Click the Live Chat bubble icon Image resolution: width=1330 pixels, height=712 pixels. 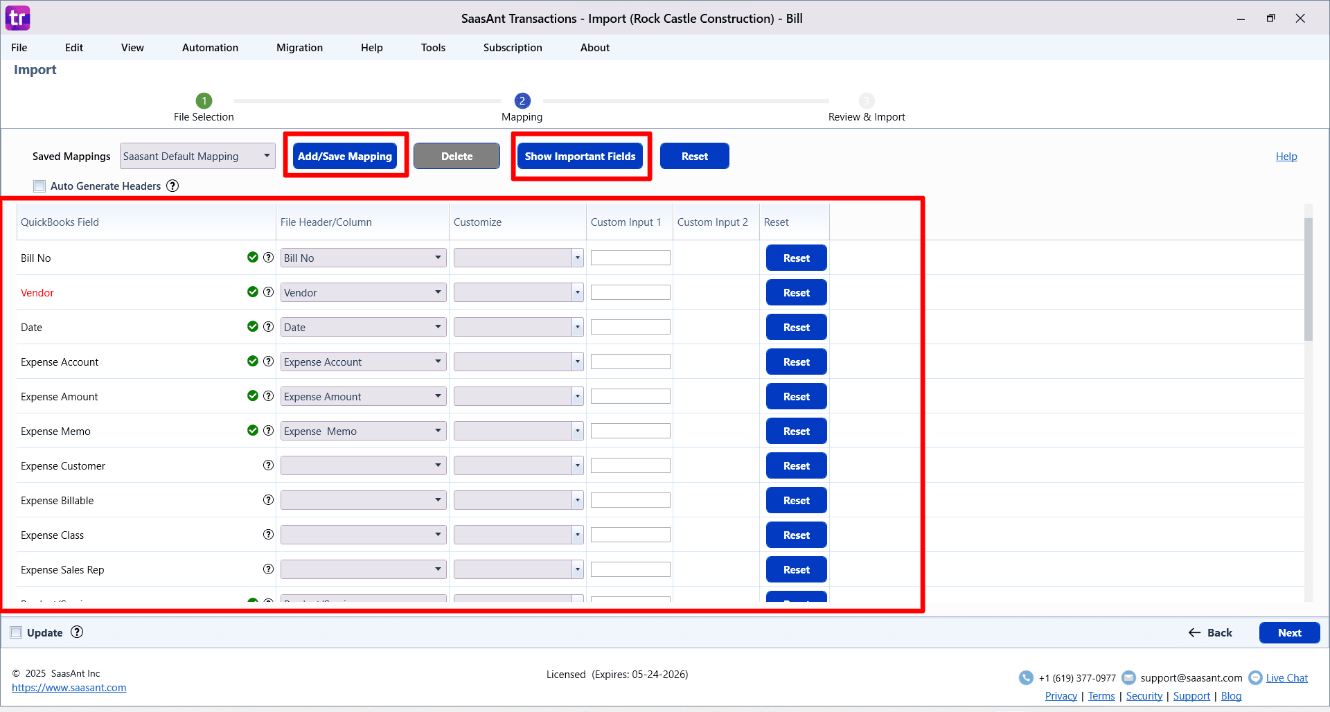click(x=1255, y=677)
